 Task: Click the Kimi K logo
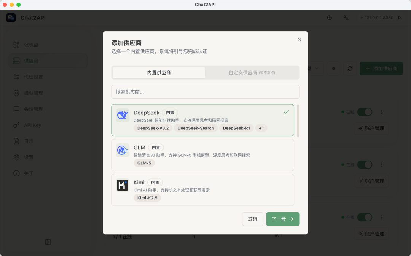(x=123, y=185)
